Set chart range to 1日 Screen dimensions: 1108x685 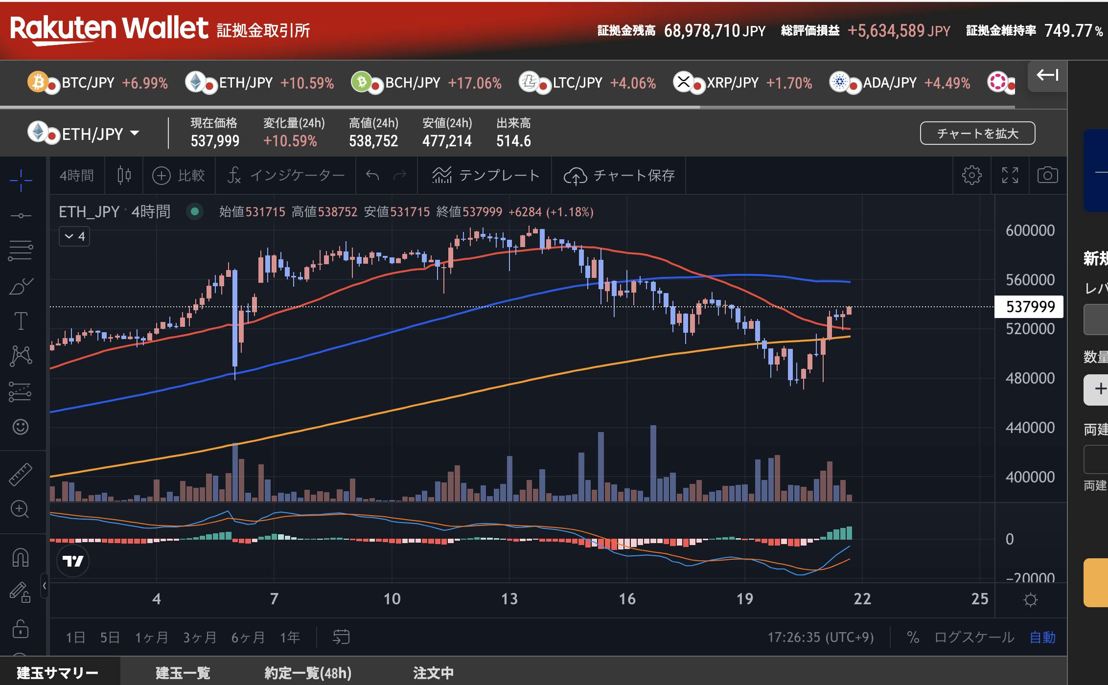click(75, 637)
